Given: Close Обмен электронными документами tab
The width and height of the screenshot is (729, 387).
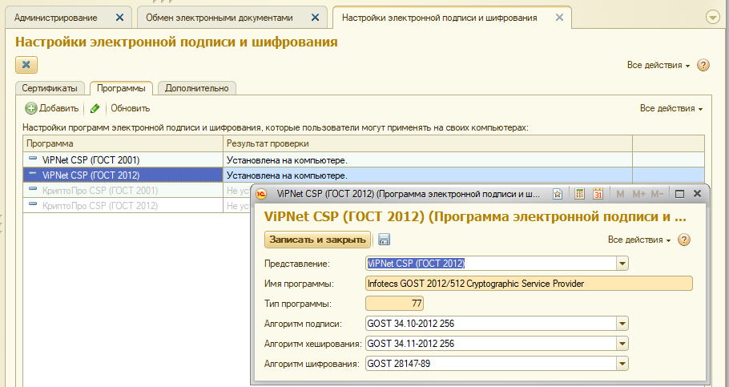Looking at the screenshot, I should (315, 18).
